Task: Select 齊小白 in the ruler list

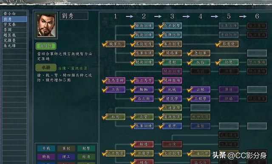Action: point(15,14)
